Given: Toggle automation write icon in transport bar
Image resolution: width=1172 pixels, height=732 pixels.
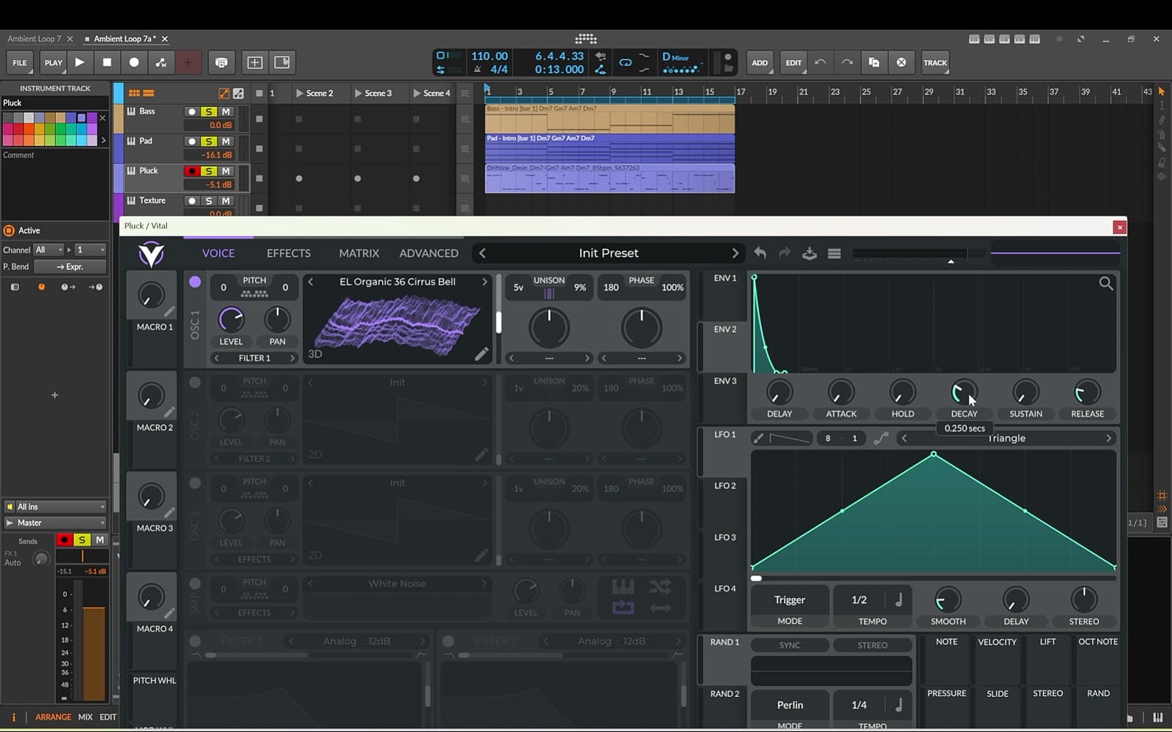Looking at the screenshot, I should click(161, 62).
